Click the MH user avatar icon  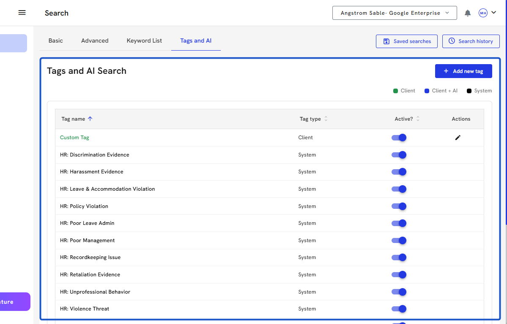[x=483, y=13]
